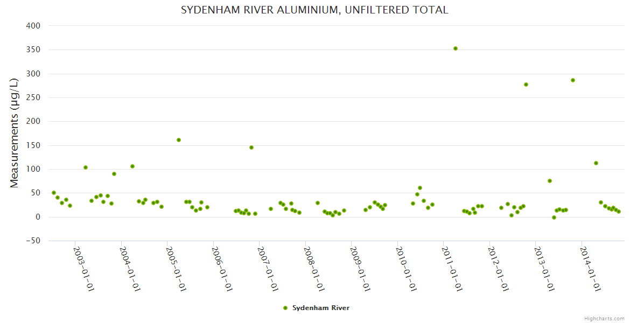Click the 2004 data point near 105 µg/L
Viewport: 630px width, 323px height.
tap(132, 166)
